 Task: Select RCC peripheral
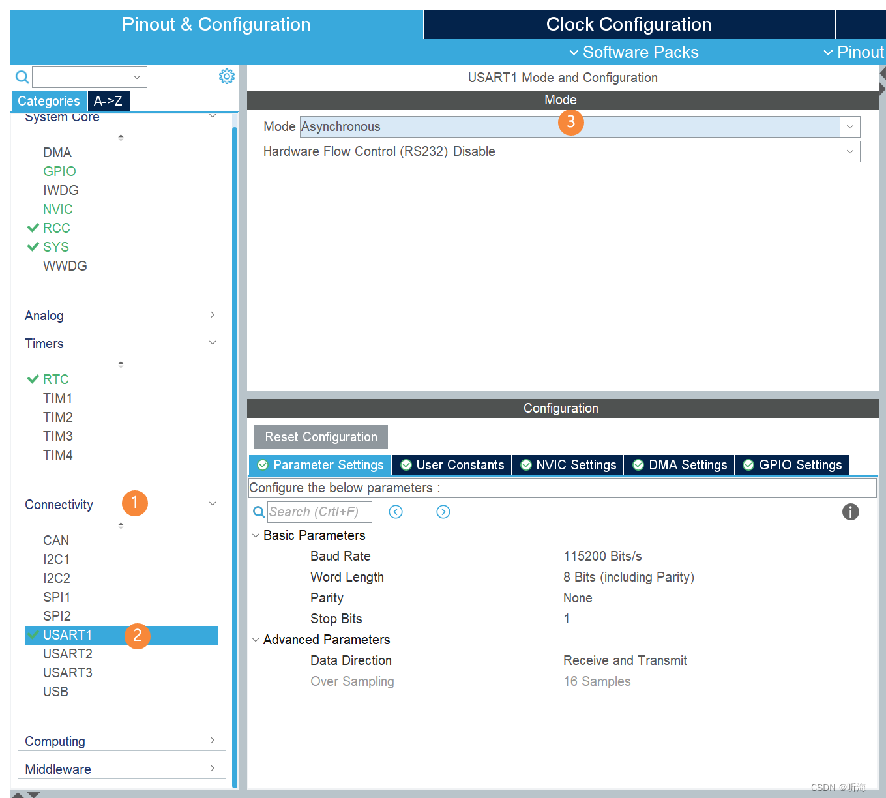[x=56, y=228]
